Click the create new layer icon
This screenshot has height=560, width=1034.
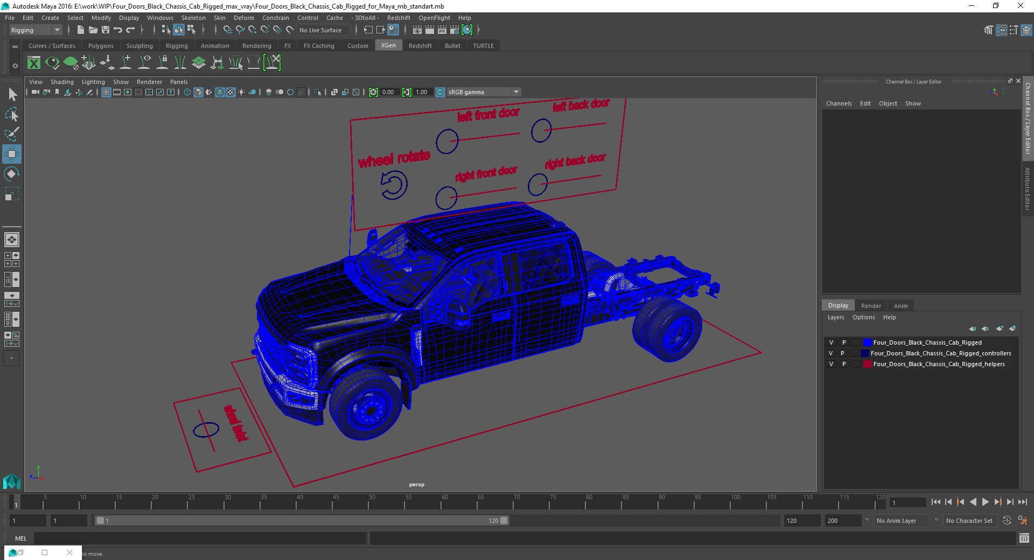pyautogui.click(x=1000, y=328)
